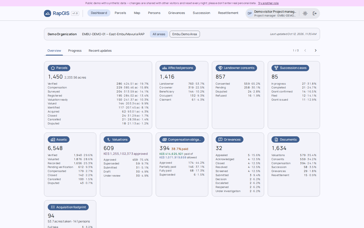Click the Succession cases tree icon

pos(276,68)
